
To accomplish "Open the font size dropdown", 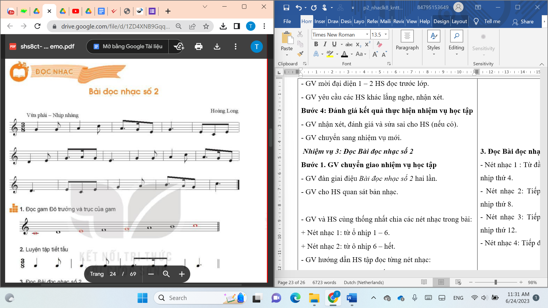I will point(386,35).
